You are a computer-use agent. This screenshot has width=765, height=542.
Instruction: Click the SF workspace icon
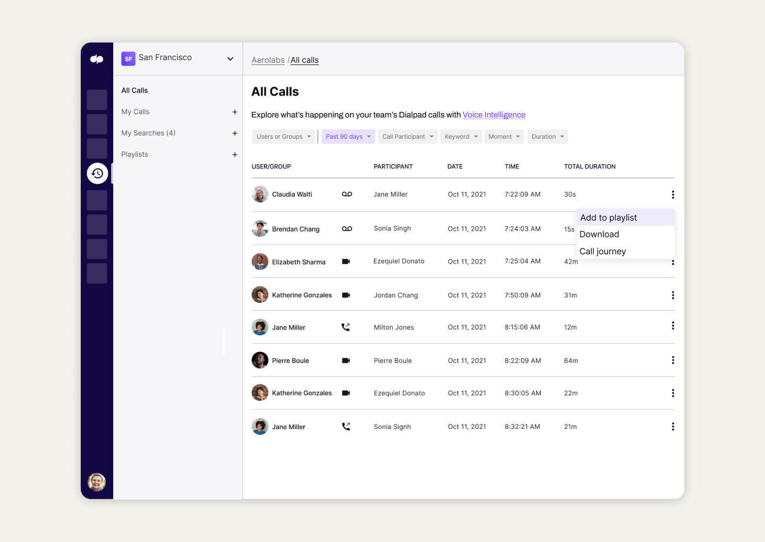pos(128,58)
